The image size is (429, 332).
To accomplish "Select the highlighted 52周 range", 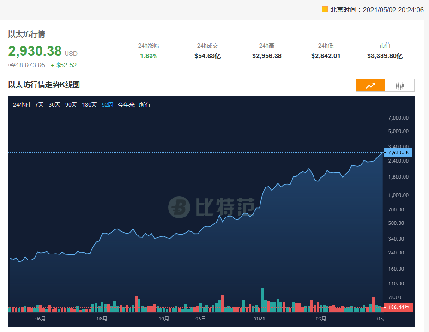I will (107, 105).
